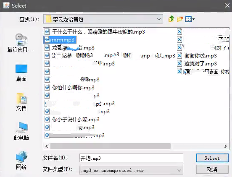Expand the 李云龙语音包 folder dropdown
This screenshot has width=232, height=177.
coord(159,19)
